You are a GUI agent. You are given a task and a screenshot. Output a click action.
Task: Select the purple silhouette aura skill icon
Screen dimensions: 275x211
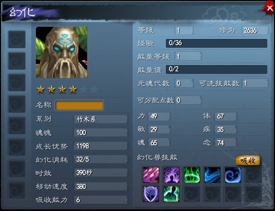click(x=172, y=175)
